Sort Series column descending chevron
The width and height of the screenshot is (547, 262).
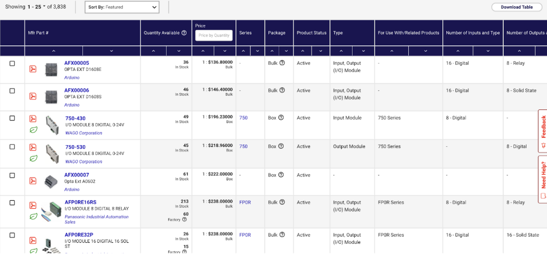click(258, 51)
